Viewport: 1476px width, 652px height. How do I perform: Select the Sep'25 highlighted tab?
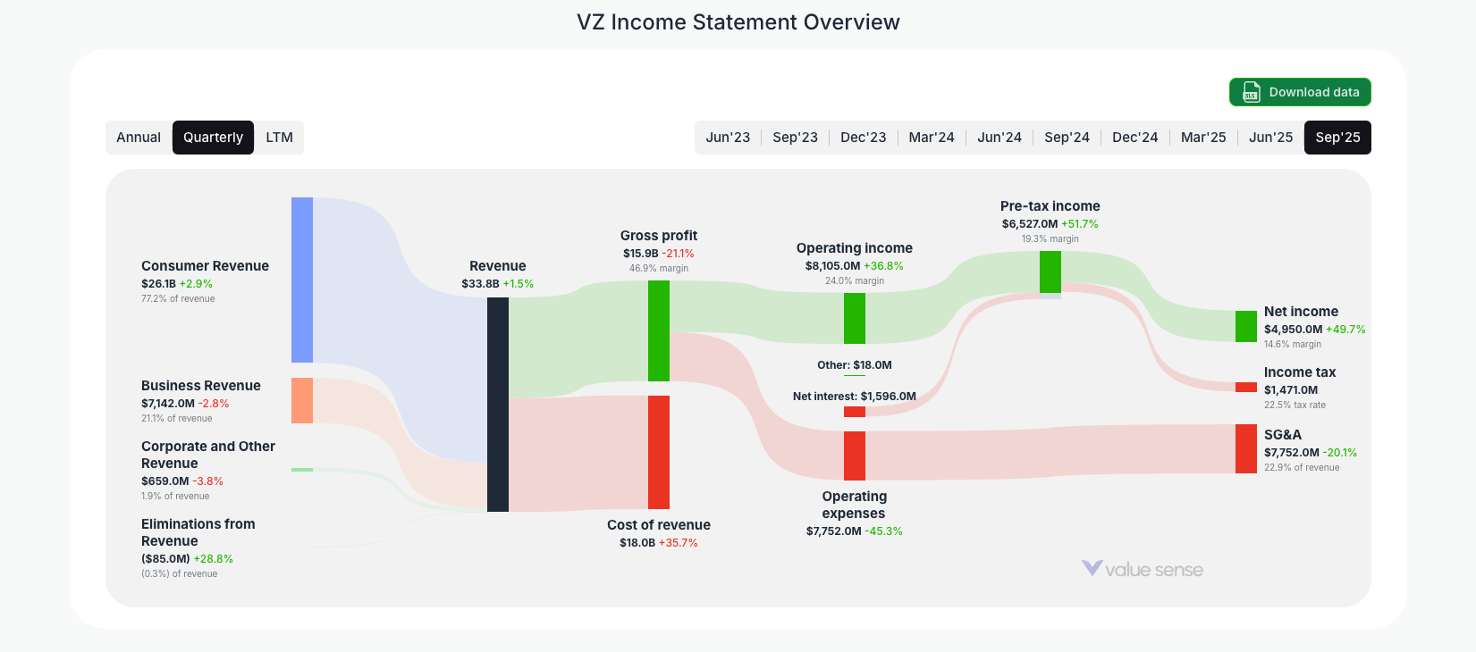(1337, 137)
